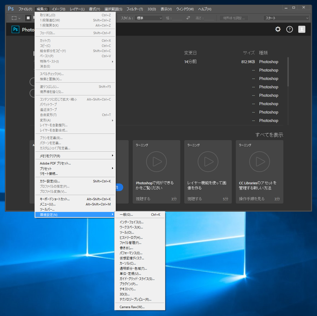Click the recent files list scrollbar
The image size is (317, 316).
(x=288, y=72)
